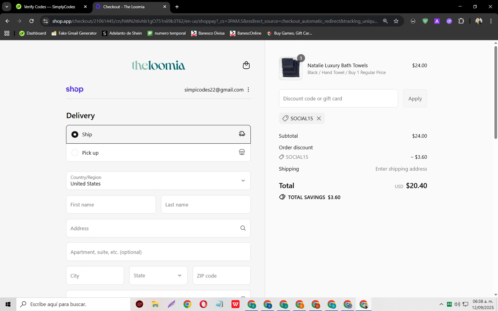Viewport: 498px width, 311px height.
Task: Focus the Discount code or gift card field
Action: 338,99
